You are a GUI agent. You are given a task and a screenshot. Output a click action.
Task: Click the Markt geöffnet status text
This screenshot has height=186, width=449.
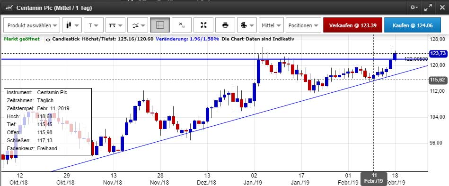(21, 39)
